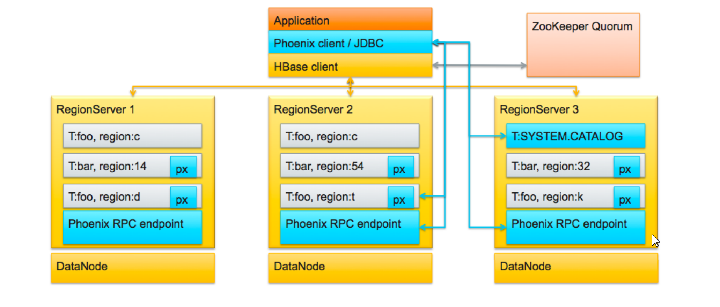The width and height of the screenshot is (720, 307).
Task: Click Phoenix RPC endpoint in RegionServer 2
Action: coord(350,227)
